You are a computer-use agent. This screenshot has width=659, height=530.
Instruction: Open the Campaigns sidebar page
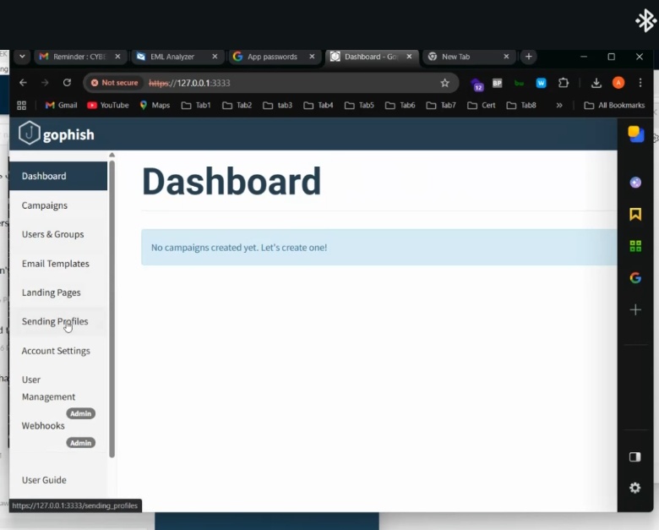[x=45, y=205]
